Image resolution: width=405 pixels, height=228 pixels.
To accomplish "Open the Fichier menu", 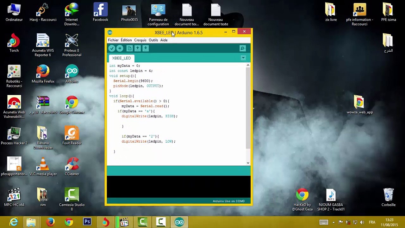I will pyautogui.click(x=113, y=40).
